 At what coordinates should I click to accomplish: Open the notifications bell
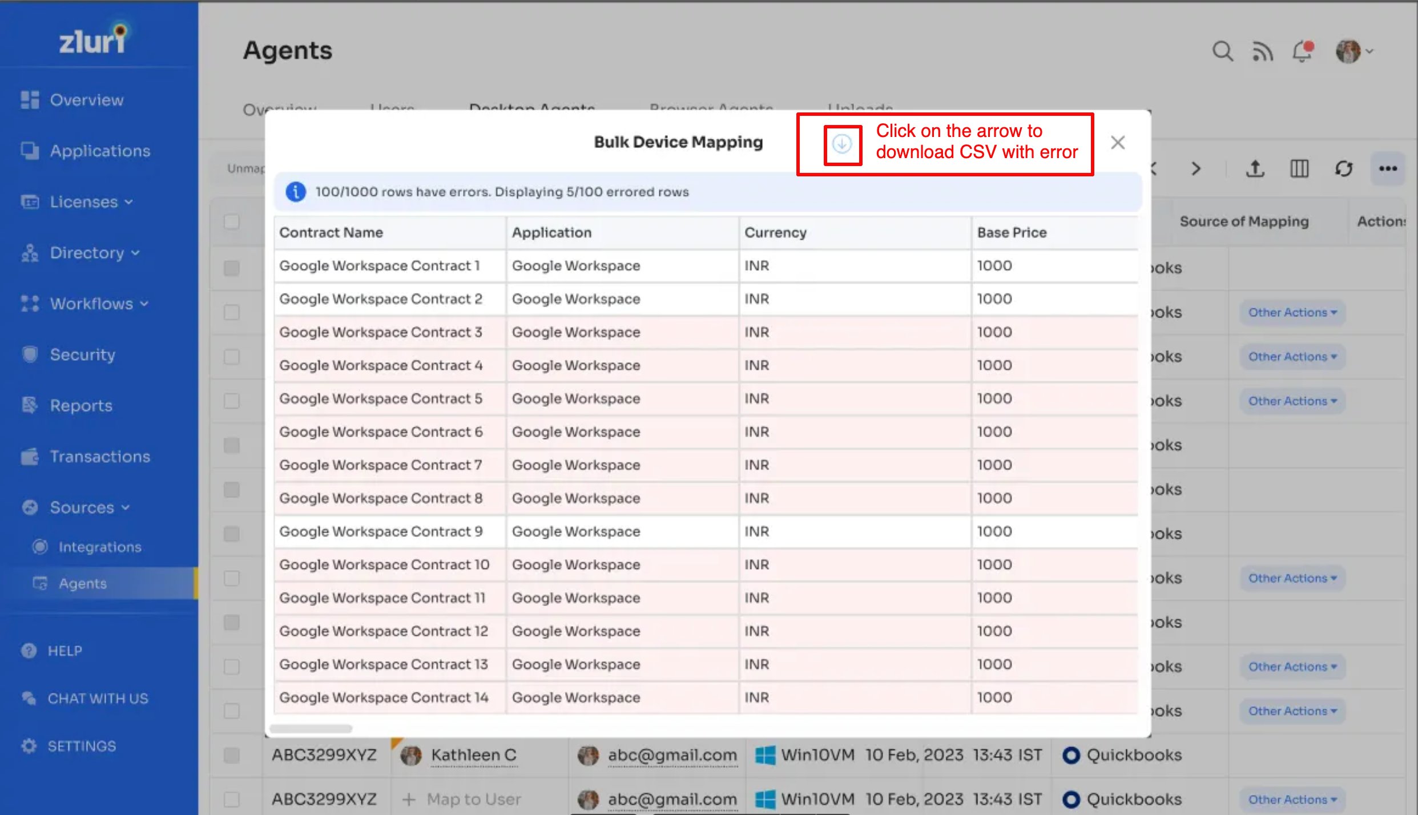click(1303, 51)
